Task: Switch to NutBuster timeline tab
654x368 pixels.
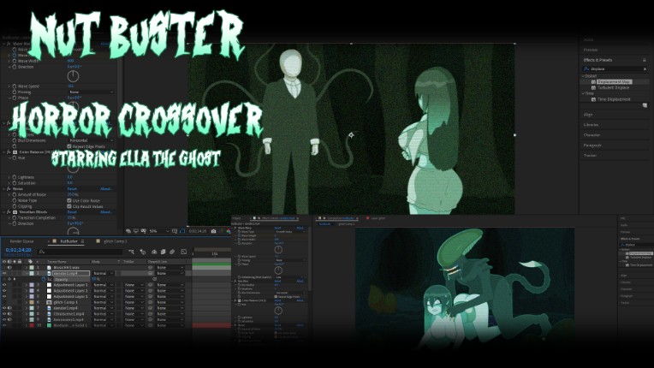Action: pyautogui.click(x=68, y=241)
